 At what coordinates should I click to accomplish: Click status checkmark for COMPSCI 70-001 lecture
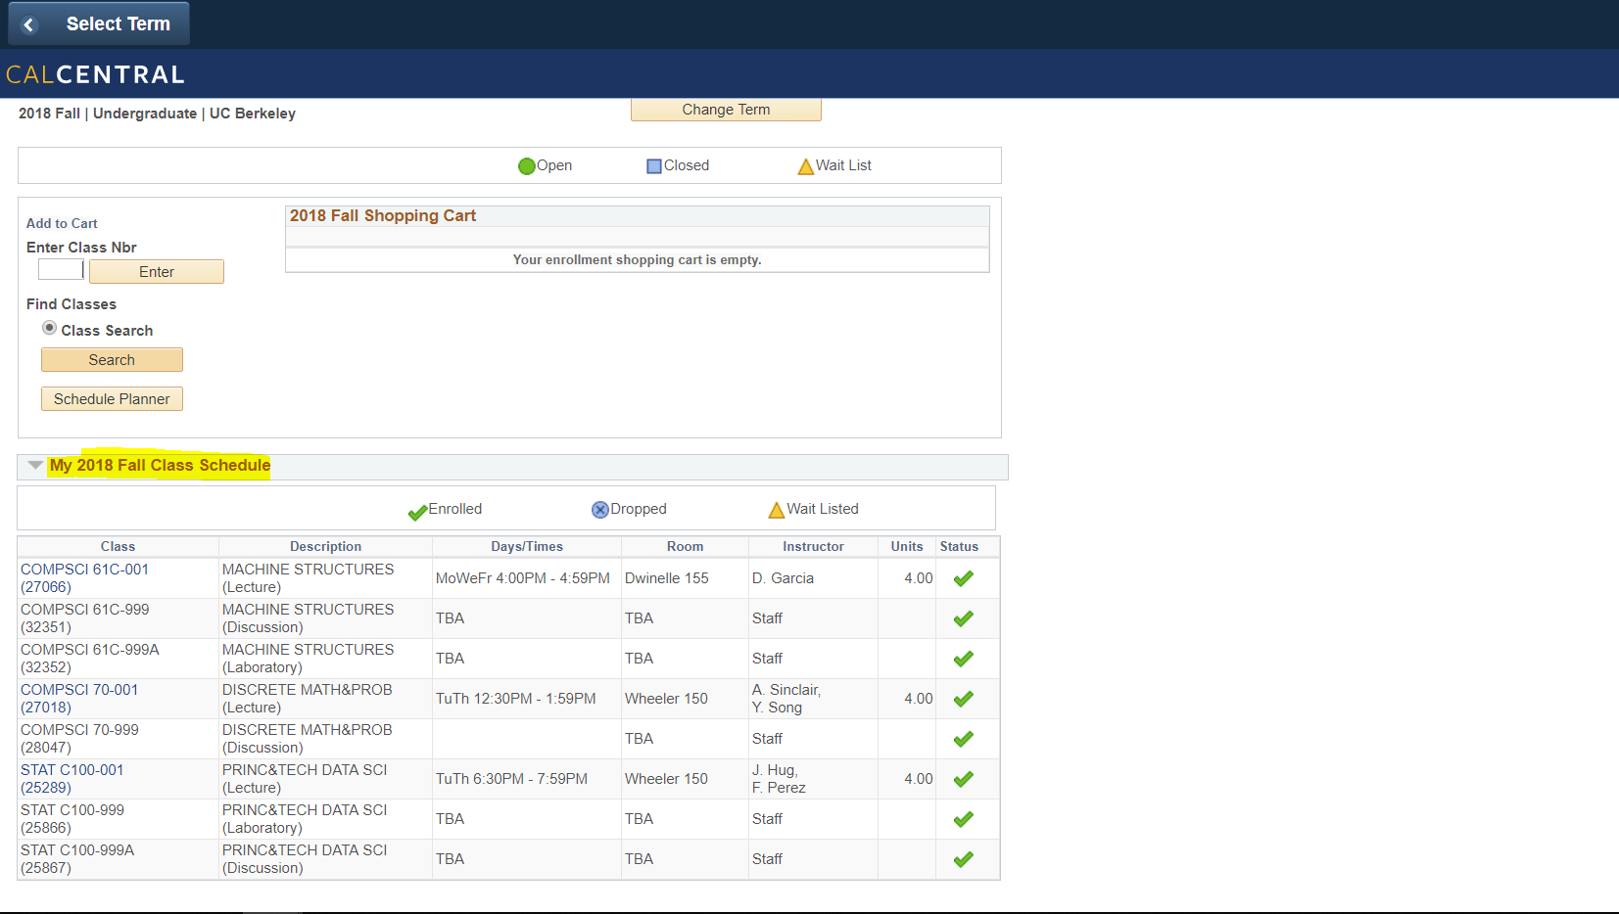coord(964,699)
